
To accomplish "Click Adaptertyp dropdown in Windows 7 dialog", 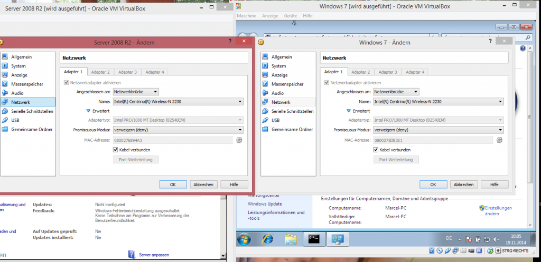I will (439, 120).
